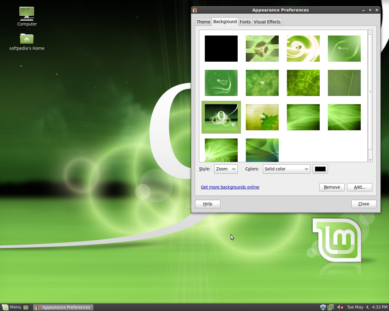Viewport: 389px width, 311px height.
Task: Open the Linux Mint Menu button
Action: pos(12,307)
